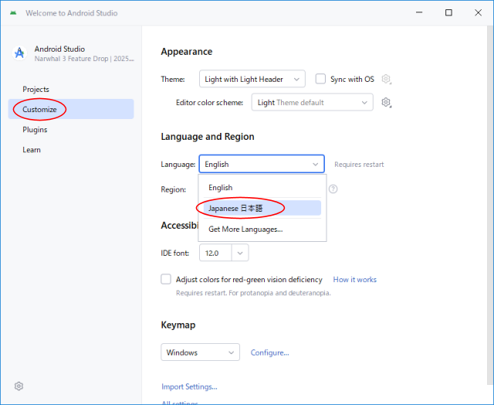Switch to Customize tab
This screenshot has width=494, height=405.
pyautogui.click(x=71, y=109)
